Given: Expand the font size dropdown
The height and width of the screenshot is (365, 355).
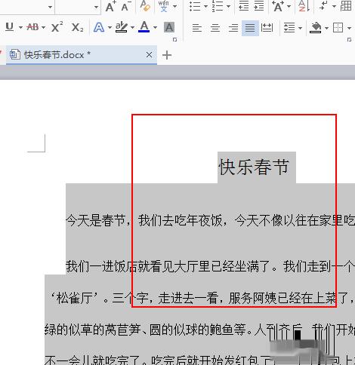Looking at the screenshot, I should pos(96,7).
